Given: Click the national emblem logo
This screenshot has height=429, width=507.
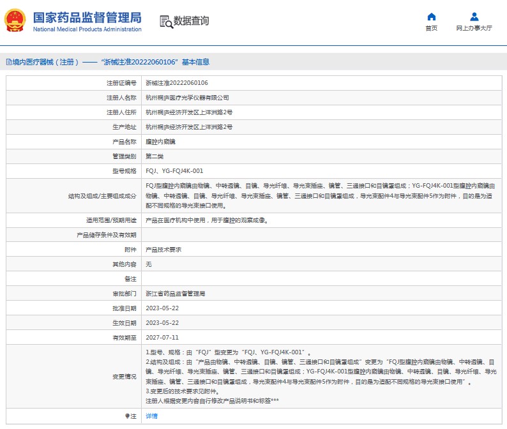Looking at the screenshot, I should click(17, 21).
